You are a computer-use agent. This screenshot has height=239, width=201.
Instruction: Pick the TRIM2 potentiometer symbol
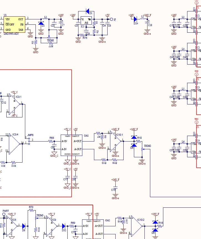(143, 149)
